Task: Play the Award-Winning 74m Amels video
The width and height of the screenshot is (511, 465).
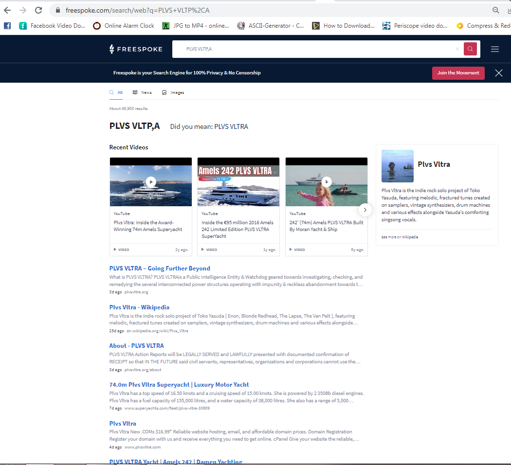Action: pyautogui.click(x=151, y=182)
